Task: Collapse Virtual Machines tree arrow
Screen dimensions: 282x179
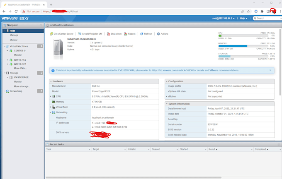Action: (x=5, y=46)
